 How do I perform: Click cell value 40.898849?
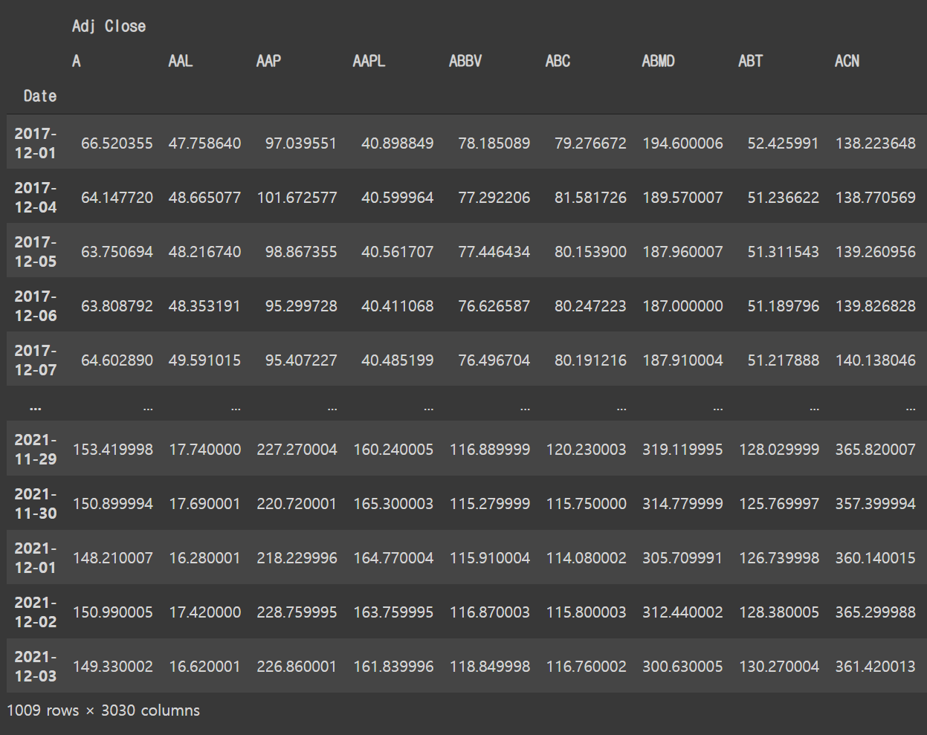click(398, 143)
